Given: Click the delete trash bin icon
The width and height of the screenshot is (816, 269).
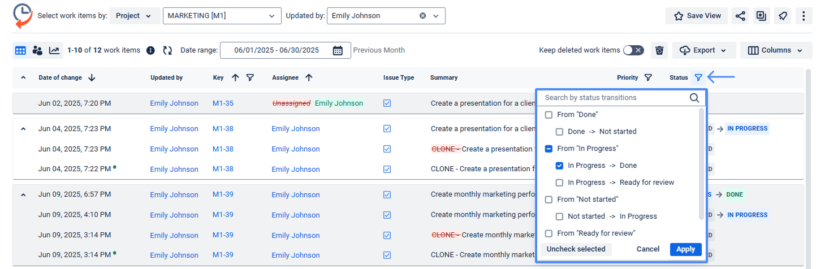Looking at the screenshot, I should coord(659,50).
